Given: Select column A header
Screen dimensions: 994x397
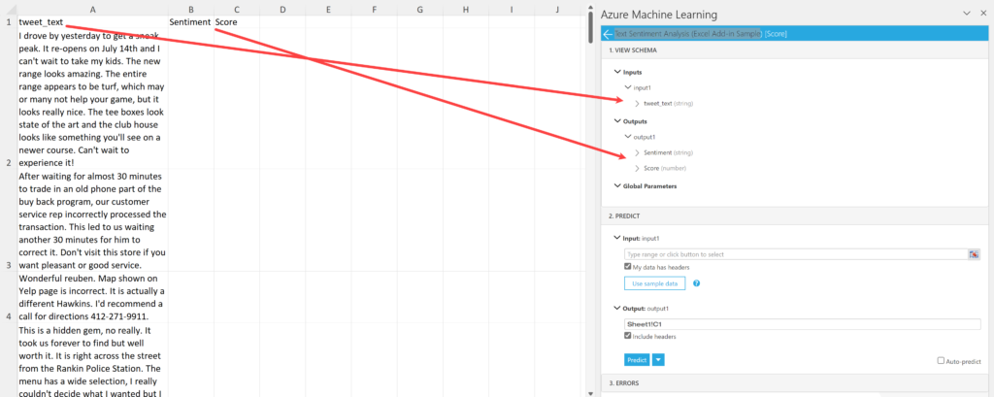Looking at the screenshot, I should pyautogui.click(x=92, y=9).
